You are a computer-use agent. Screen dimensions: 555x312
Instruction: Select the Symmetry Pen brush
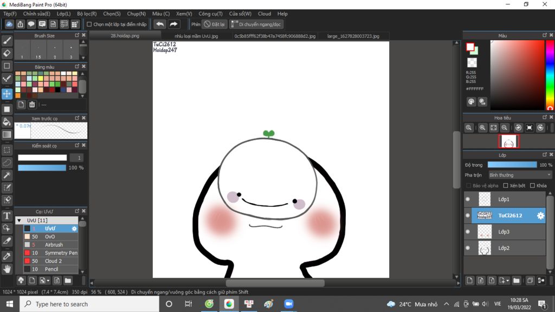(x=50, y=253)
